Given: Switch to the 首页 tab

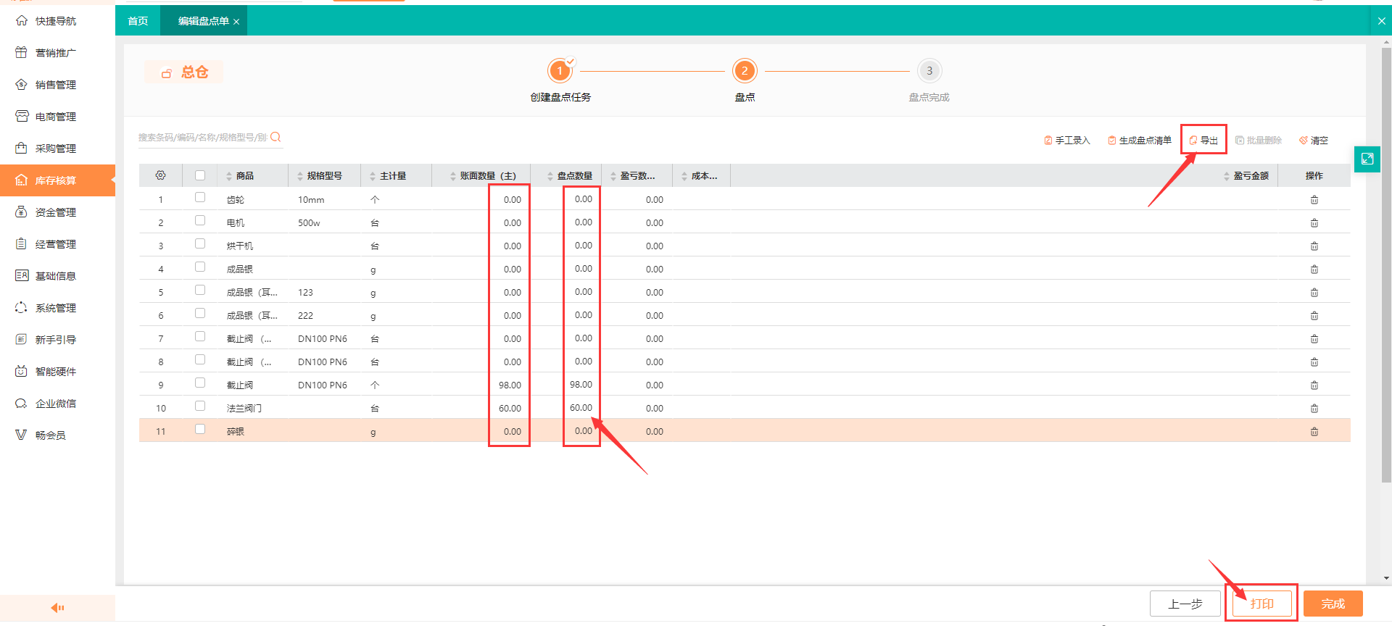Looking at the screenshot, I should pyautogui.click(x=138, y=21).
